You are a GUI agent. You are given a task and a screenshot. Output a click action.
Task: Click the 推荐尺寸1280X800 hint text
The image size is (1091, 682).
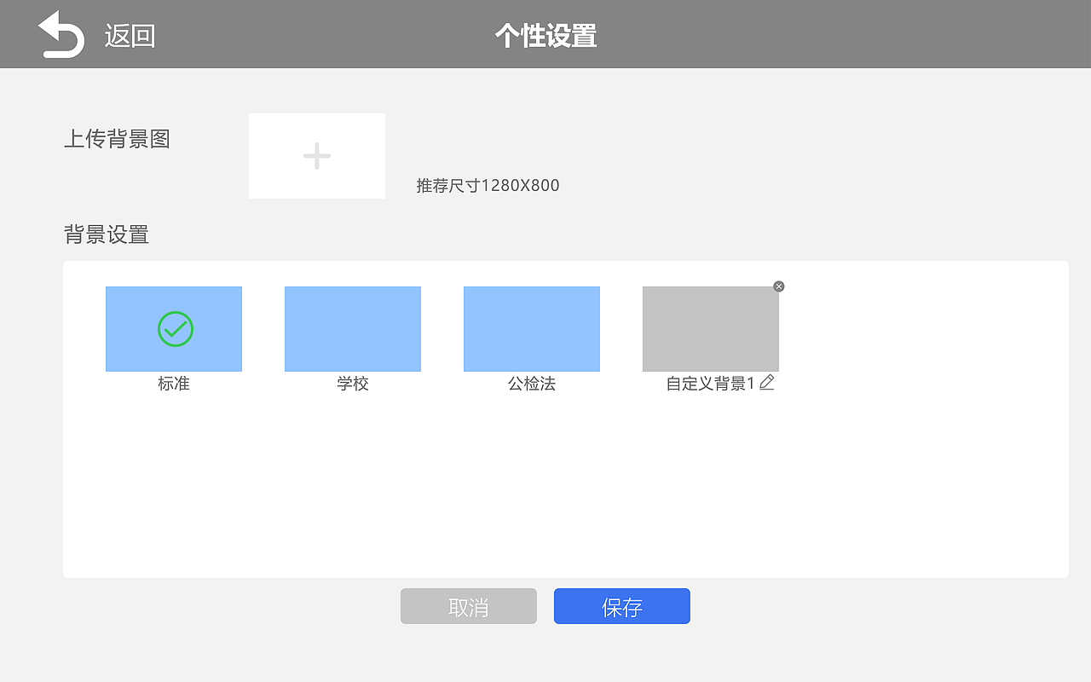point(486,185)
